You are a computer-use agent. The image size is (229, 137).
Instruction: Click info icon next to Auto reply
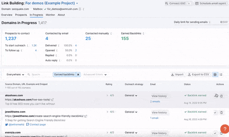point(60,61)
